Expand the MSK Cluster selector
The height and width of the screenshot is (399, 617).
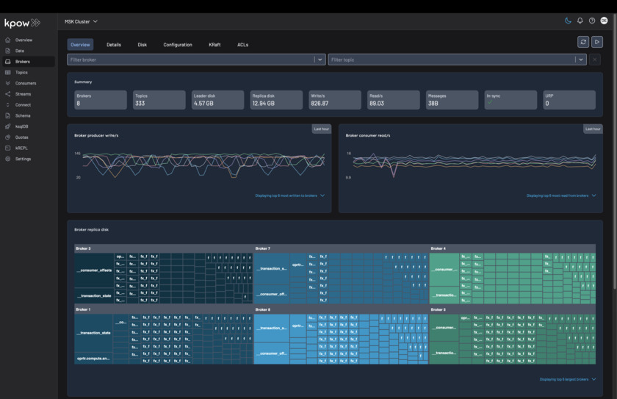coord(81,21)
